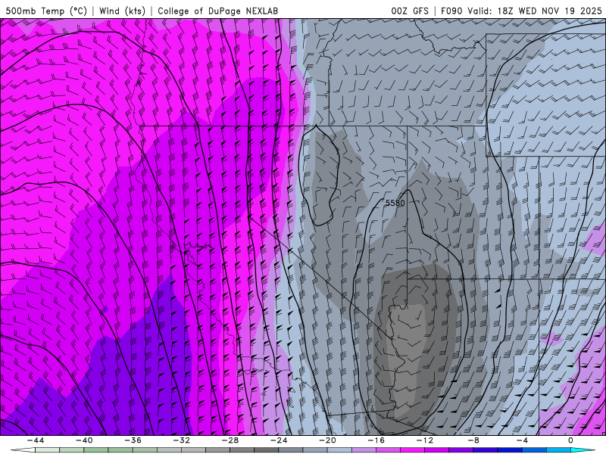The width and height of the screenshot is (606, 454).
Task: Click the -28 color scale label
Action: [230, 440]
